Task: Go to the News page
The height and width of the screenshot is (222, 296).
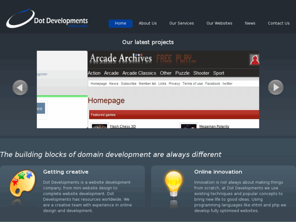Action: point(250,23)
